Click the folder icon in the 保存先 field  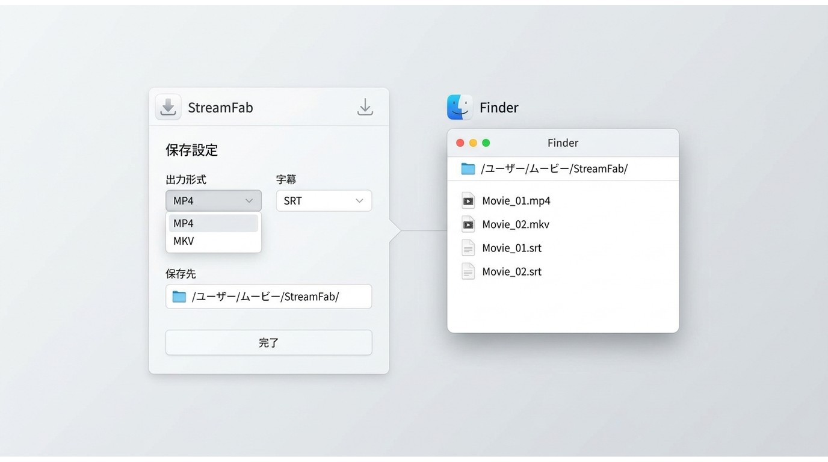click(179, 297)
